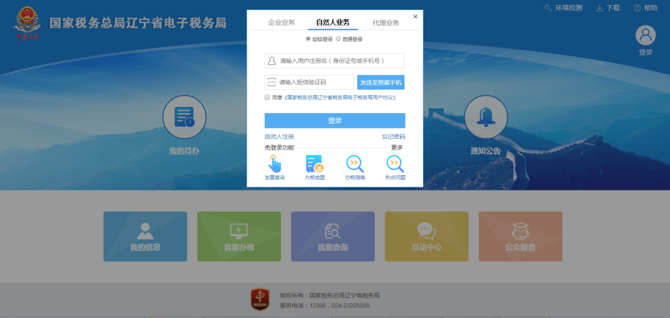
Task: Click the blue 登录 button
Action: (334, 120)
